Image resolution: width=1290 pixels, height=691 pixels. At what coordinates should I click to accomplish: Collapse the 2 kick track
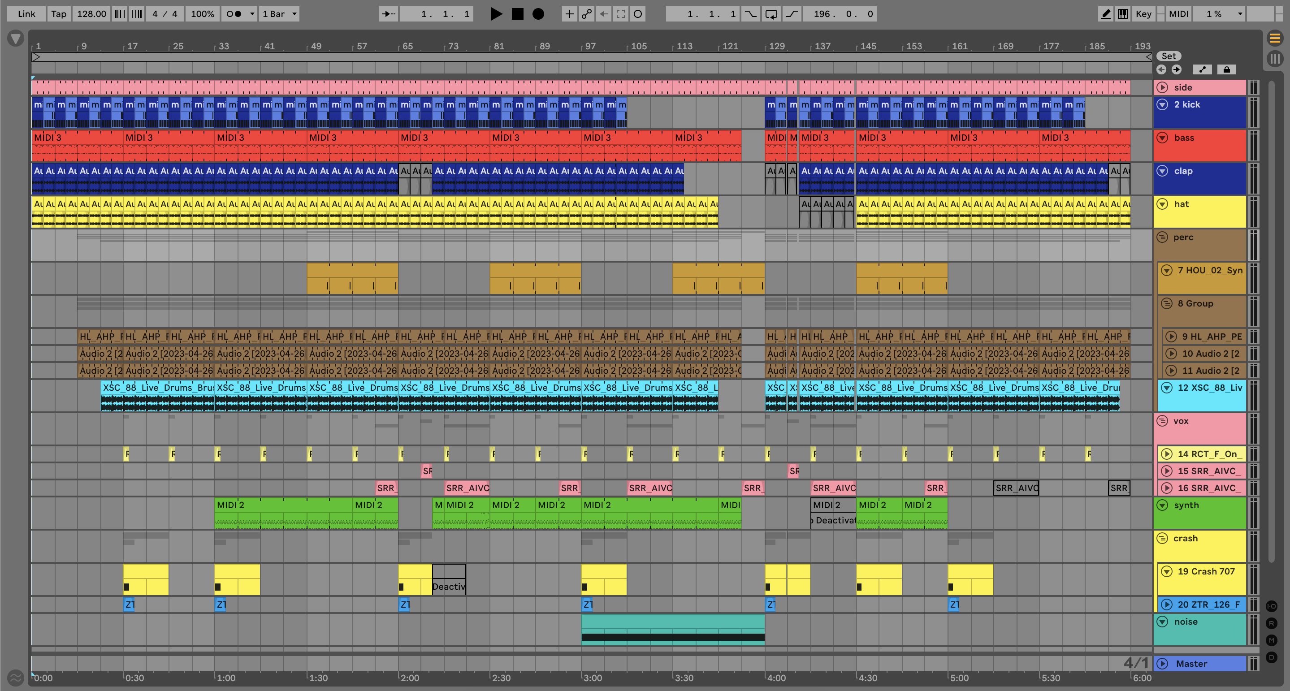click(1162, 105)
